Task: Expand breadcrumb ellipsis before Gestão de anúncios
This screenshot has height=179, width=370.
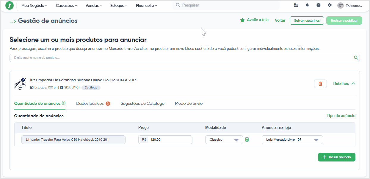Action: [11, 21]
